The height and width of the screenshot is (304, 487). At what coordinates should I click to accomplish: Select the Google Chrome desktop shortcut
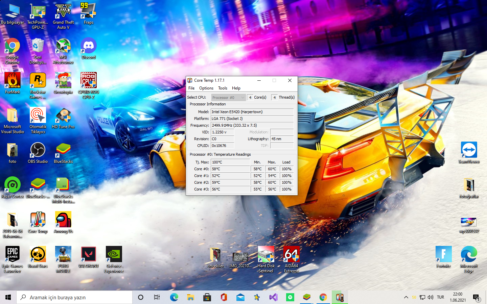[13, 51]
